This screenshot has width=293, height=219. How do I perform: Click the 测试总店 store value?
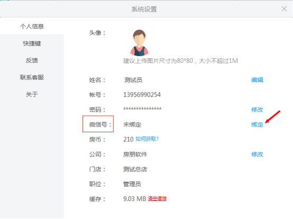[135, 169]
